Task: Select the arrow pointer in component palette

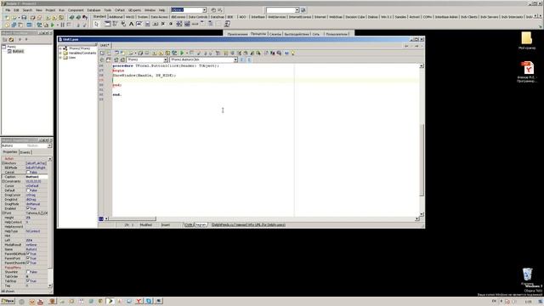Action: [x=96, y=24]
